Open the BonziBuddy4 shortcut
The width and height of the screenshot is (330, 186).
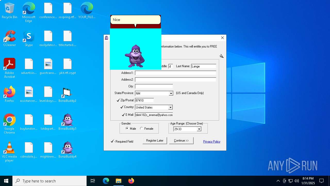tap(68, 150)
